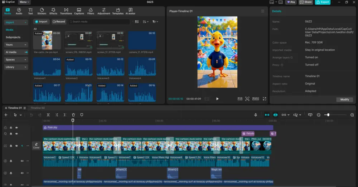Select Media in the left sidebar
This screenshot has width=358, height=187.
point(9,30)
